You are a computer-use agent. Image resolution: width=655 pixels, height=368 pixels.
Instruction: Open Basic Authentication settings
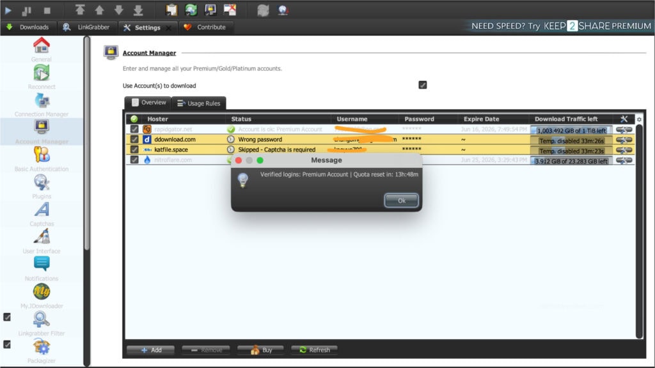42,159
